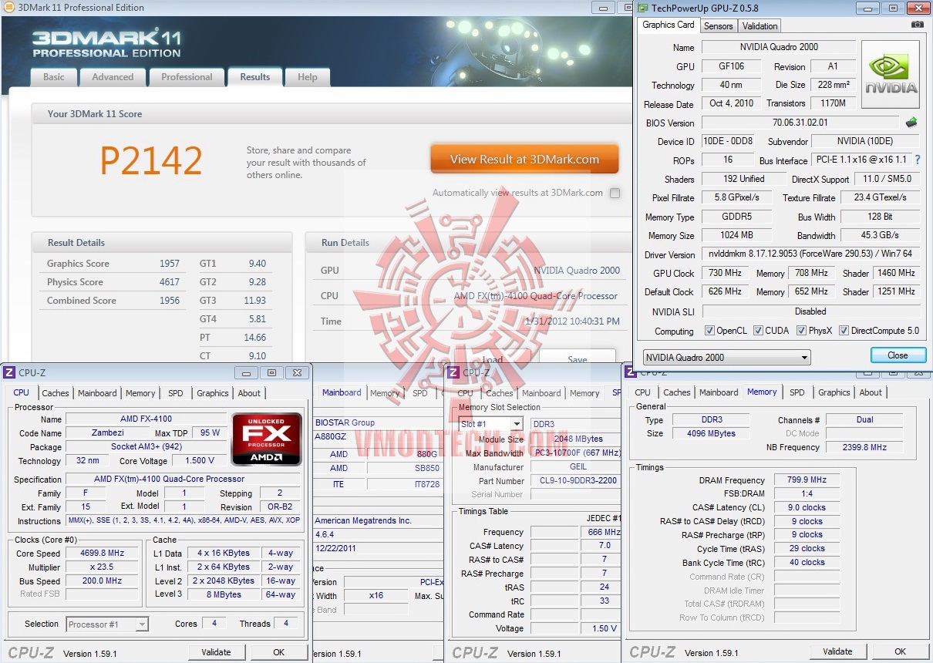
Task: Open the Help tab in 3DMark
Action: pos(308,77)
